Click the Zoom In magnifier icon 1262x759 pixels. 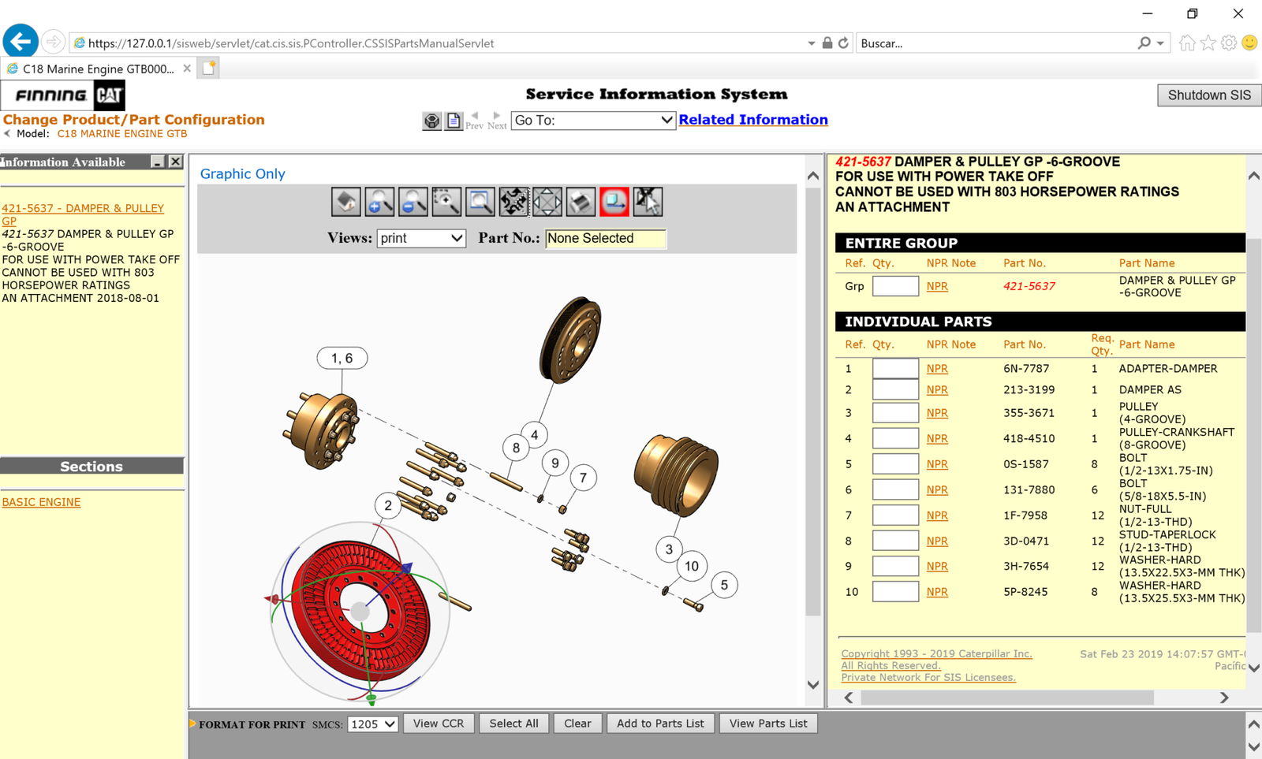tap(379, 202)
